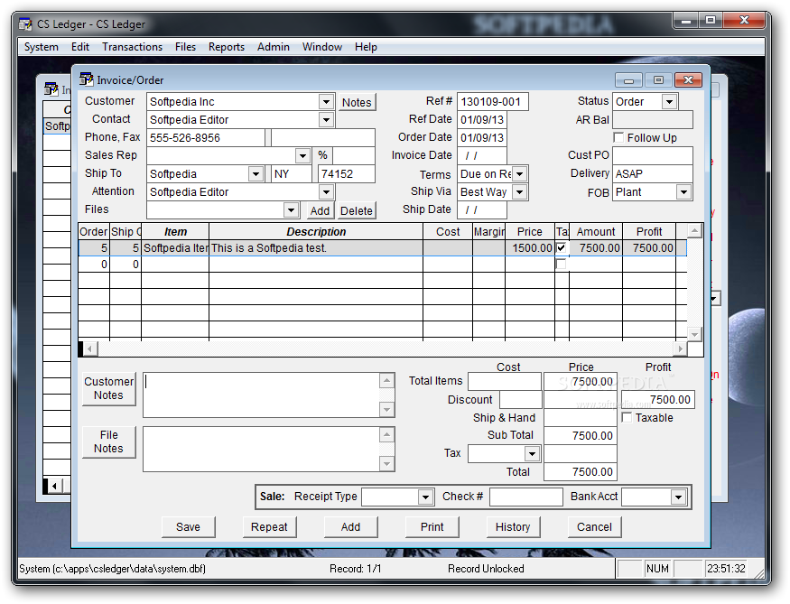790x604 pixels.
Task: Click the Ship Date field
Action: pos(481,210)
